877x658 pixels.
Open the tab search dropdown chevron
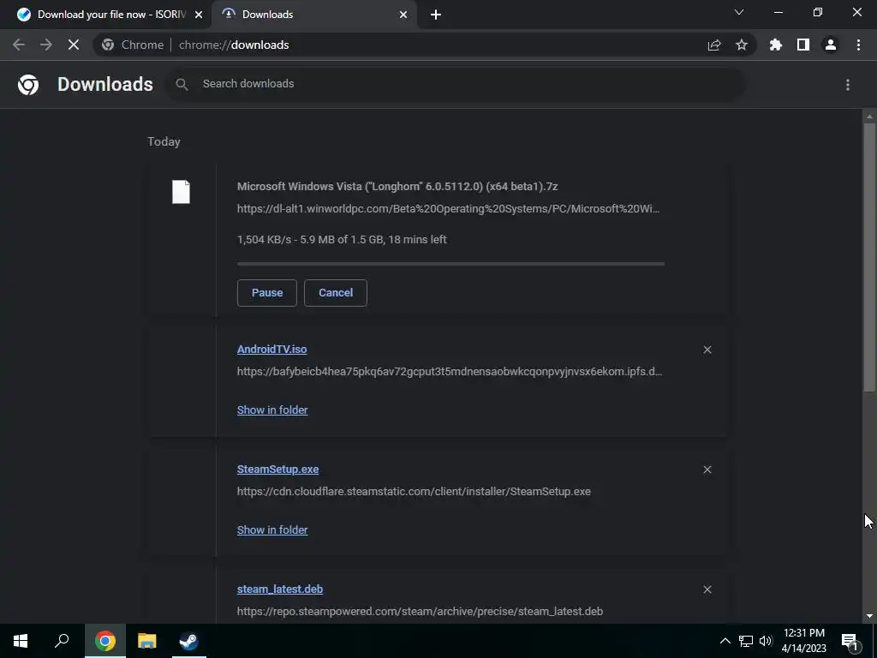click(x=739, y=12)
